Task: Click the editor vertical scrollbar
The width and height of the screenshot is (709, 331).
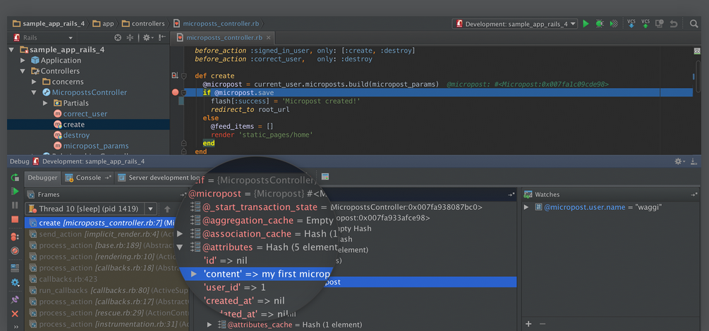Action: click(x=698, y=77)
